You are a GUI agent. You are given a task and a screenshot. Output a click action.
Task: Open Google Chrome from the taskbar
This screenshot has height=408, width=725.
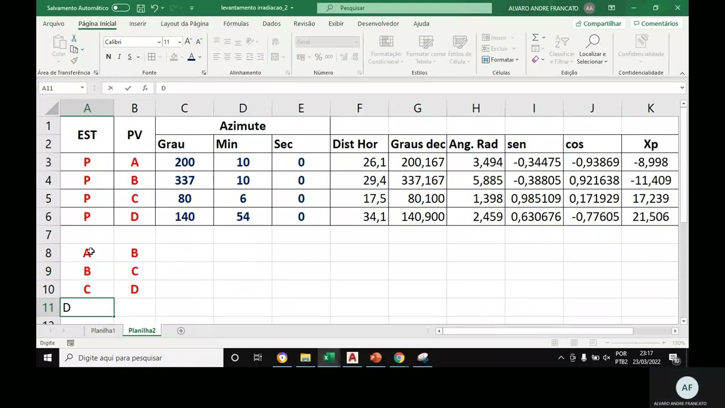point(399,358)
